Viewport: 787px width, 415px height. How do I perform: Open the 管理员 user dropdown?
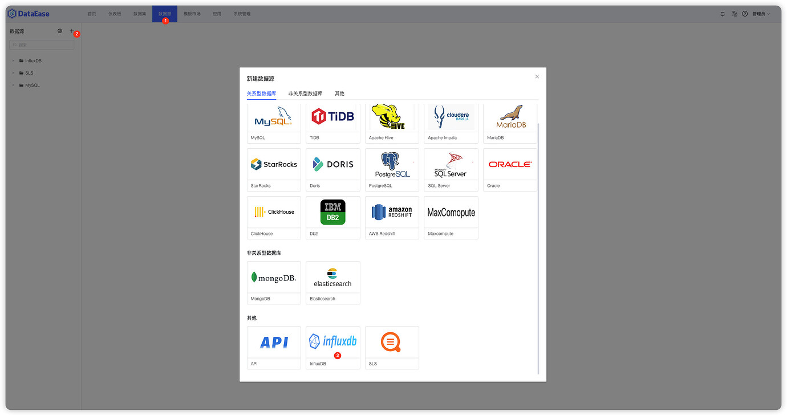click(761, 14)
